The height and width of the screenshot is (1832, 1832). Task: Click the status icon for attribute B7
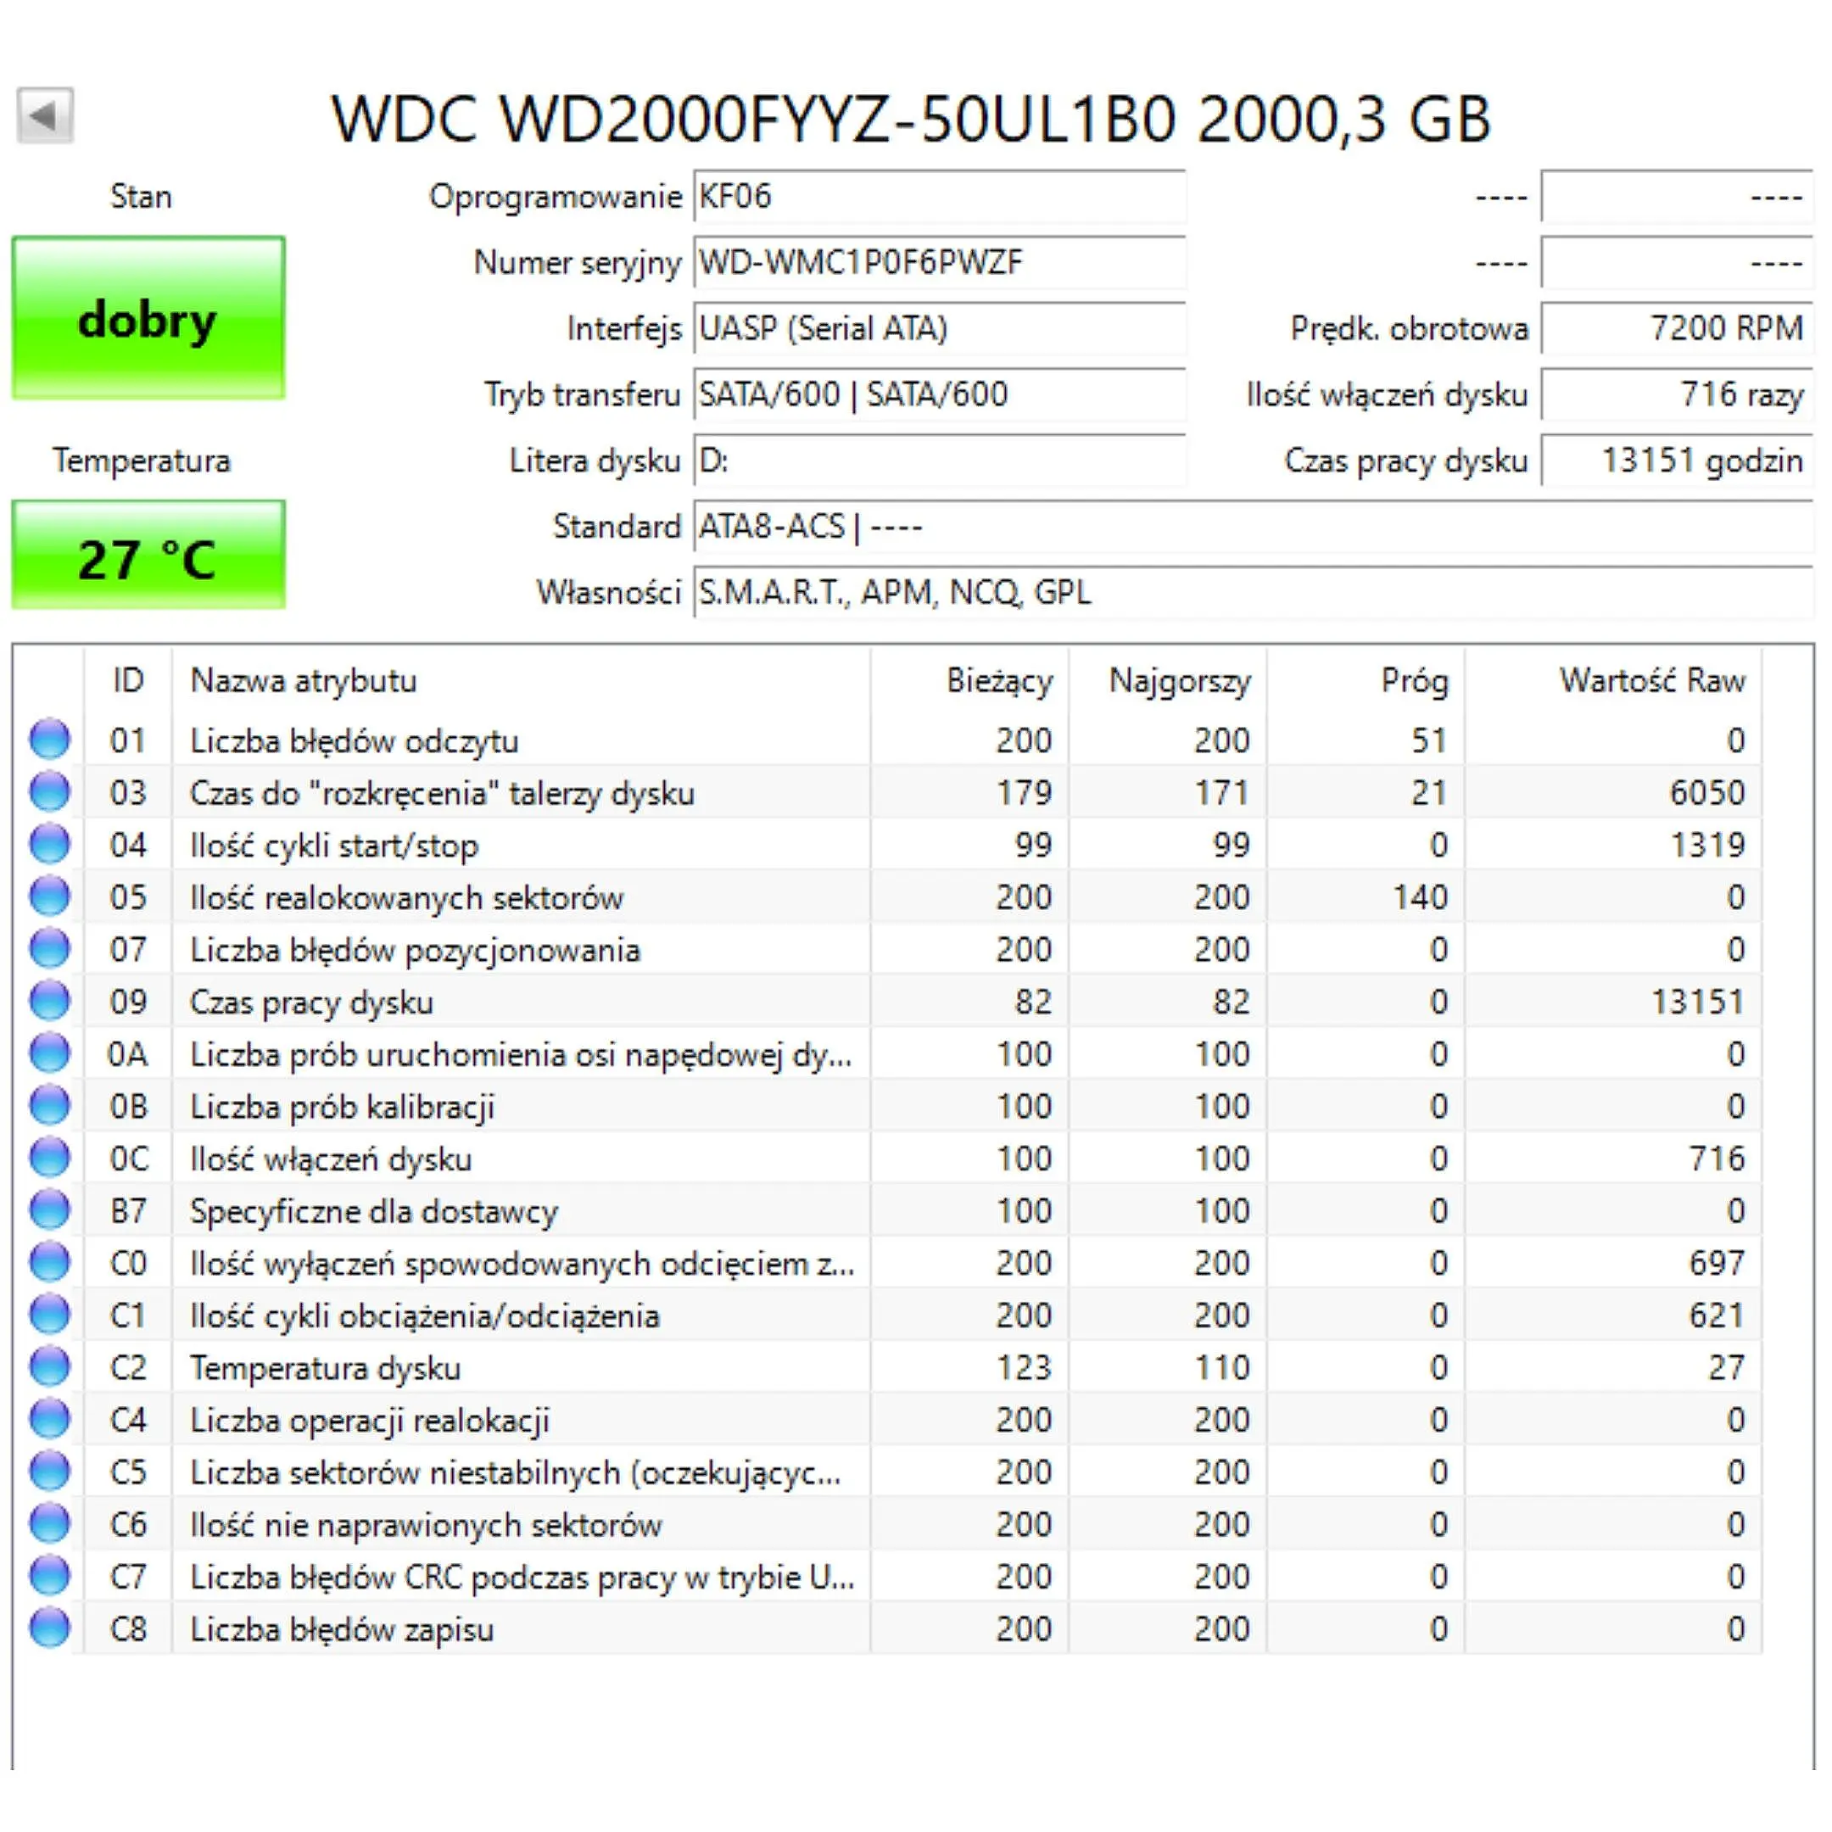point(49,1210)
